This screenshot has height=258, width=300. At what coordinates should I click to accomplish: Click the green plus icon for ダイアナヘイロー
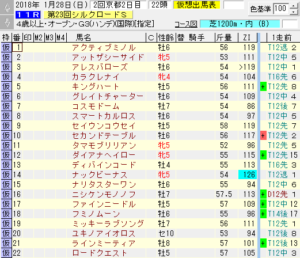(263, 155)
